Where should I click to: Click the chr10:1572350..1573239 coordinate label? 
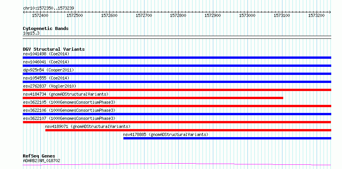(48, 8)
